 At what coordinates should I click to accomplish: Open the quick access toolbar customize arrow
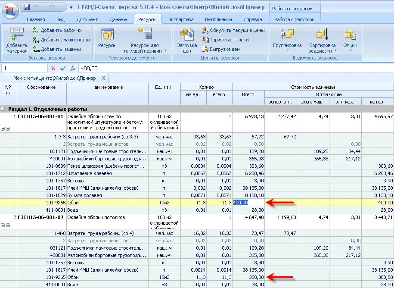pyautogui.click(x=71, y=8)
